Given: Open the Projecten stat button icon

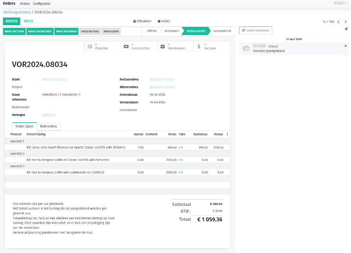Looking at the screenshot, I should tap(90, 46).
